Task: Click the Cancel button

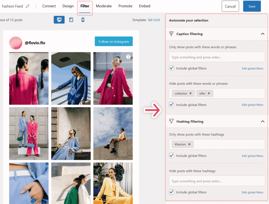Action: coord(230,6)
